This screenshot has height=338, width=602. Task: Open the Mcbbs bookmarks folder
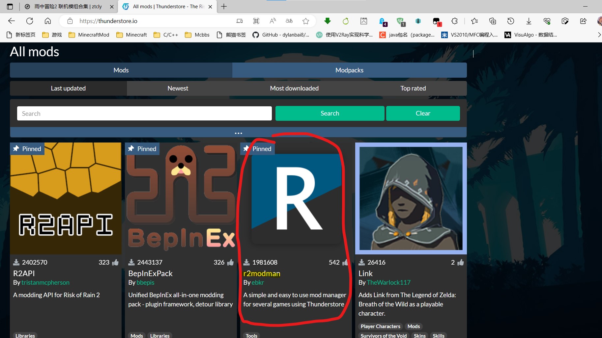pos(197,35)
